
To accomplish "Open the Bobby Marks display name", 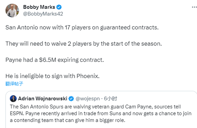I will click(39, 7).
